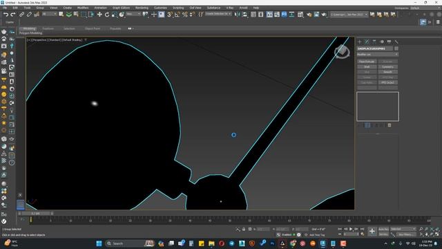The image size is (442, 249).
Task: Open the Scene Explorer toggle icon
Action: tap(253, 15)
